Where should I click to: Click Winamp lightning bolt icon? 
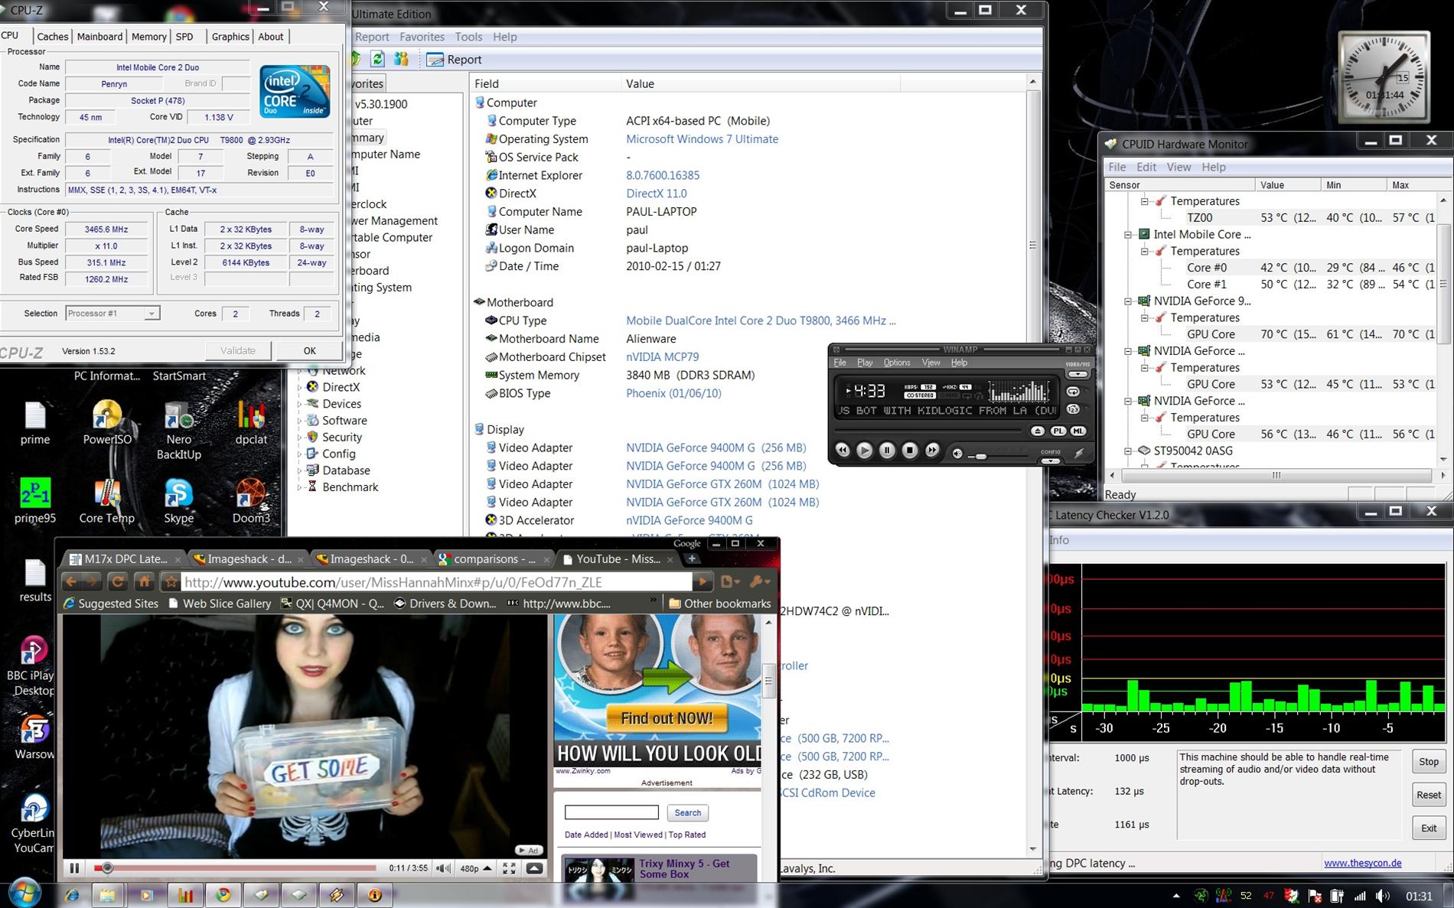click(x=1079, y=453)
